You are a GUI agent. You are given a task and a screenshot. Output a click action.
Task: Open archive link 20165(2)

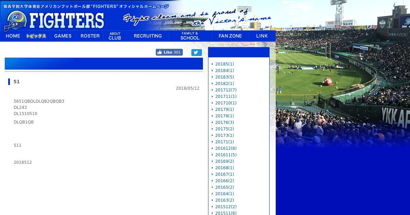[x=224, y=187]
